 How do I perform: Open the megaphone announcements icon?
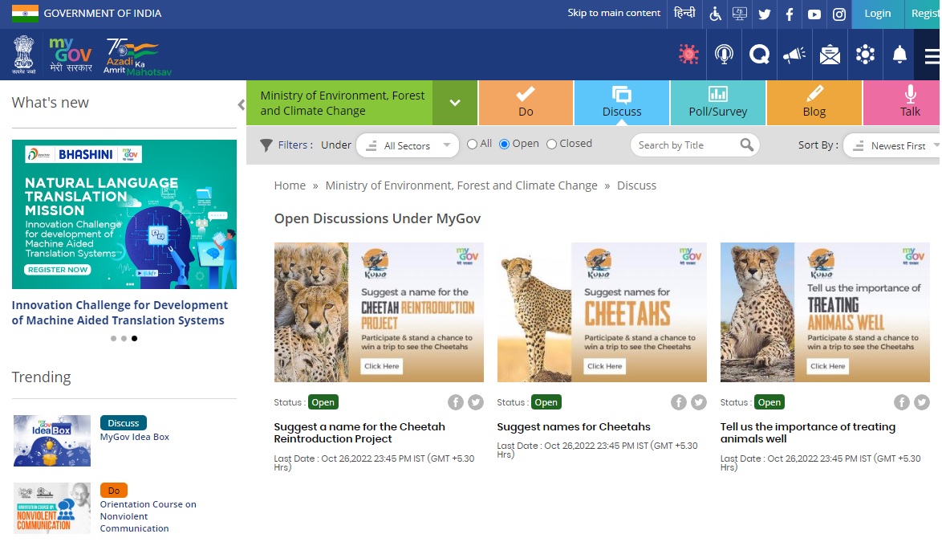click(x=794, y=55)
